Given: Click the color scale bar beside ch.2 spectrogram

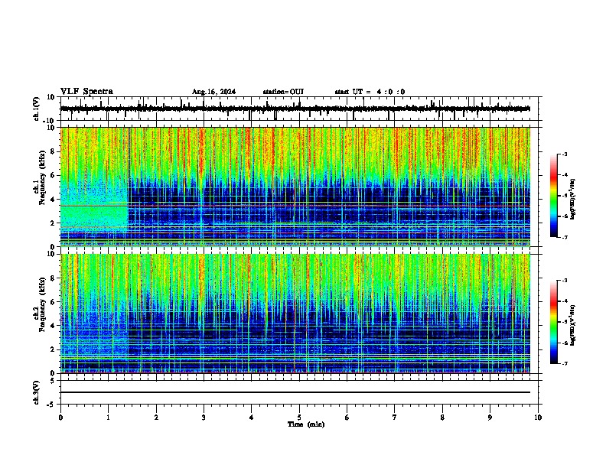Looking at the screenshot, I should click(553, 322).
